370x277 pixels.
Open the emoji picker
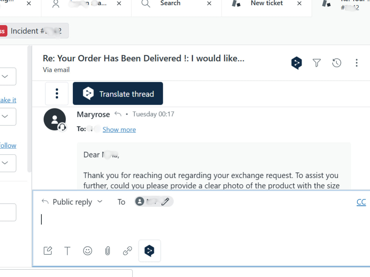tap(88, 251)
